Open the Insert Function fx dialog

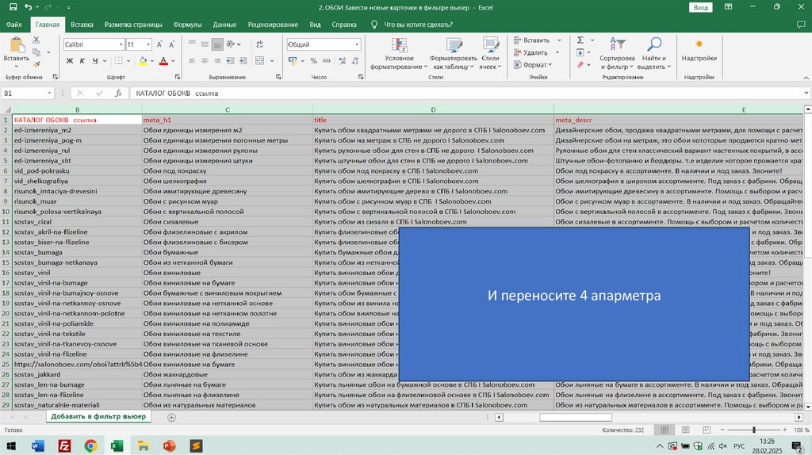[118, 93]
